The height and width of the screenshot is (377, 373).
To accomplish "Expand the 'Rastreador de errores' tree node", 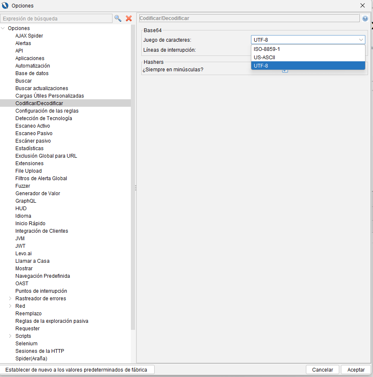I will point(10,299).
